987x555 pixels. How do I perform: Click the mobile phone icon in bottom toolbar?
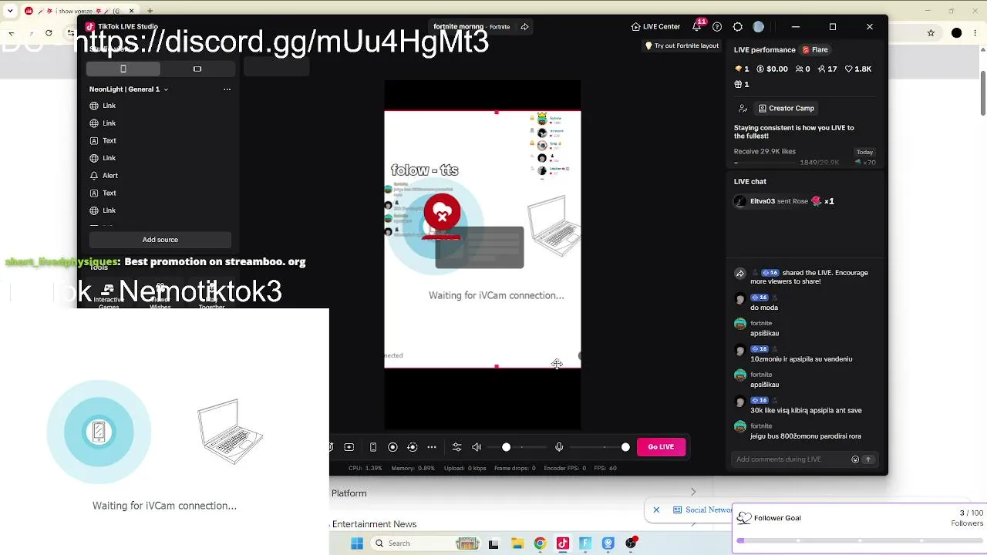pyautogui.click(x=373, y=447)
